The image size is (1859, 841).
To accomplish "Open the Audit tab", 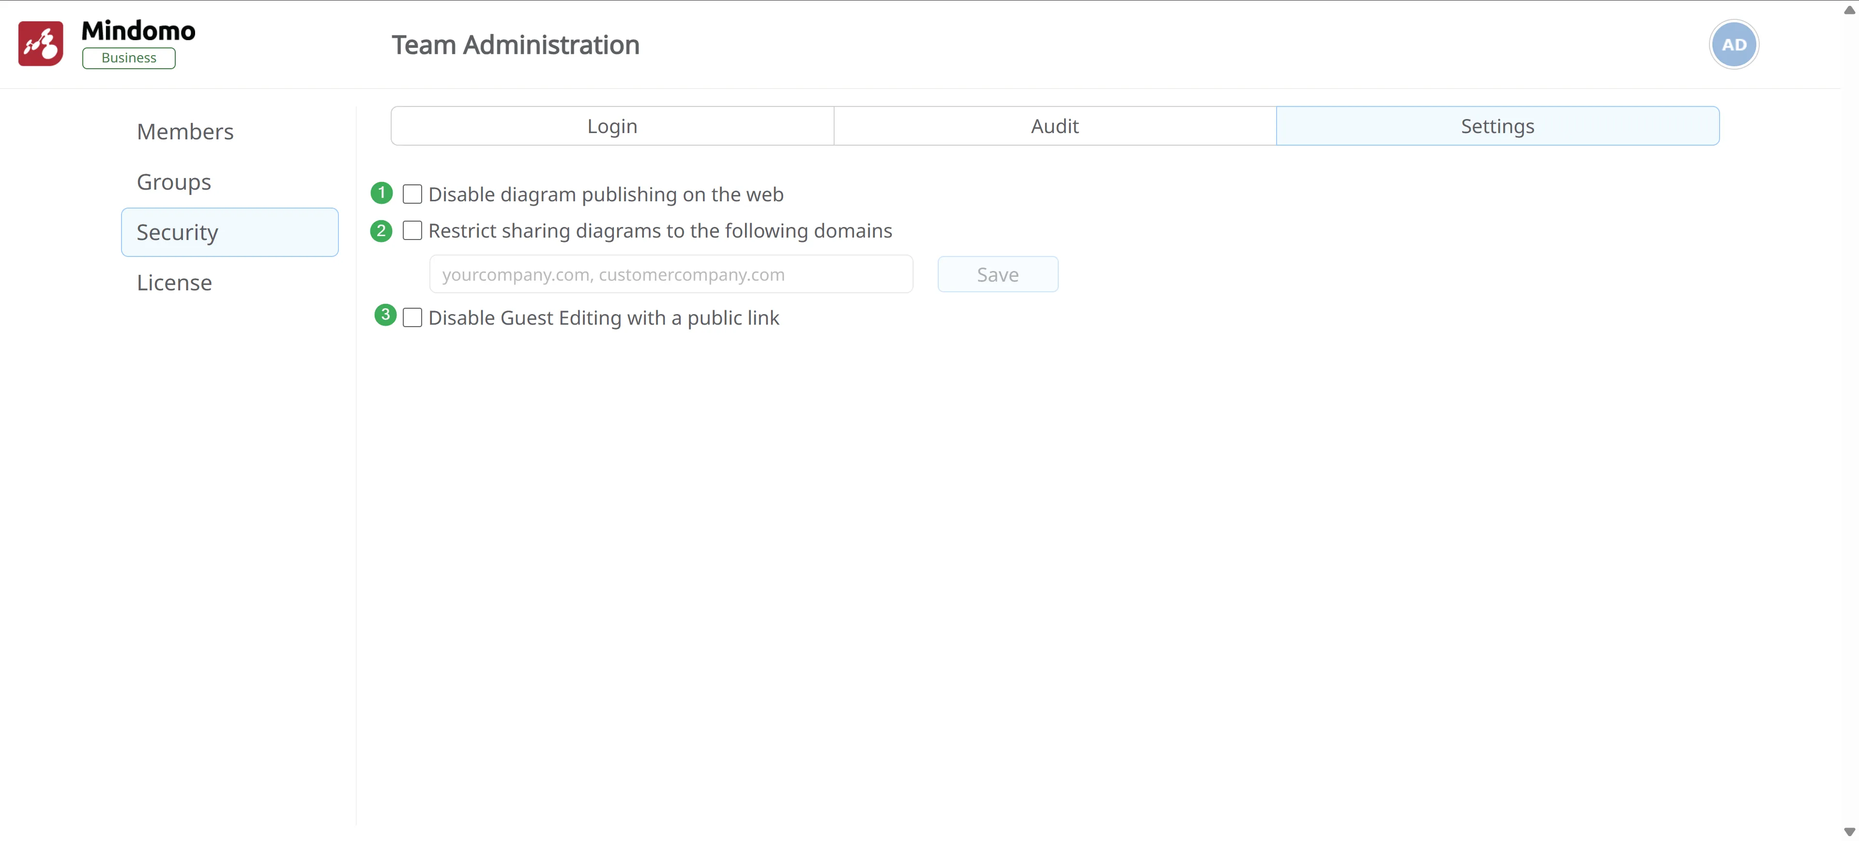I will [1054, 126].
